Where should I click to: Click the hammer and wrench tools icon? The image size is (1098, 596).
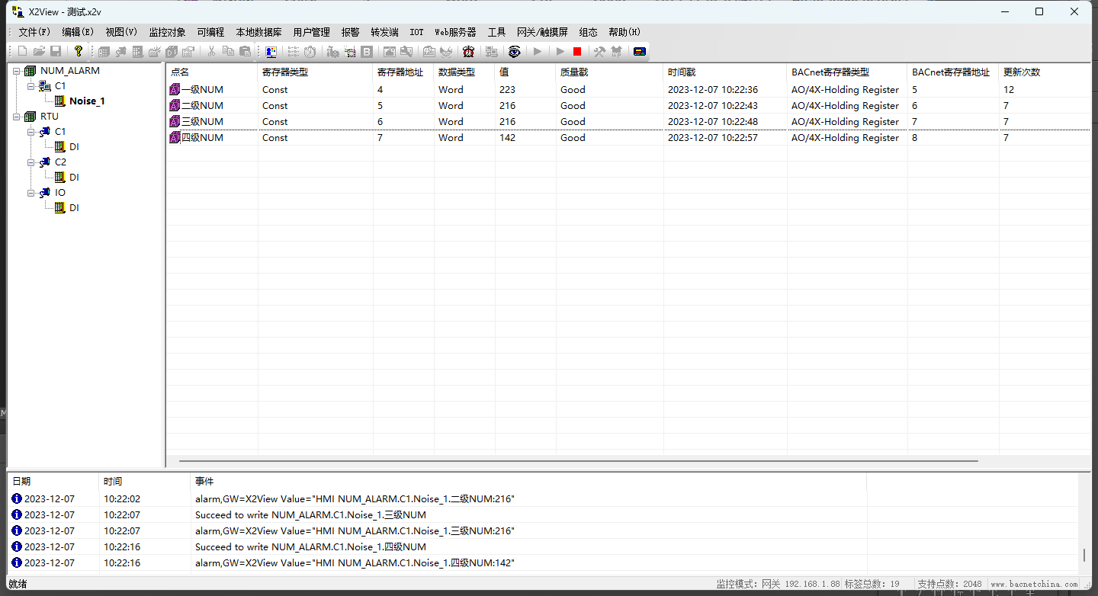tap(599, 51)
